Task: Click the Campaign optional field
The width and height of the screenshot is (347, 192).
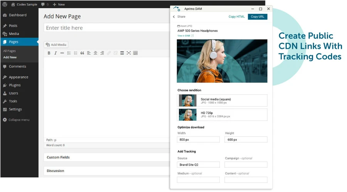Action: click(246, 165)
